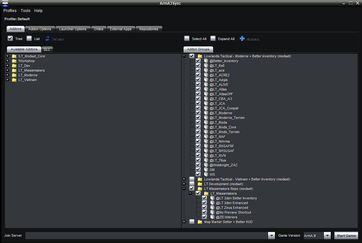
Task: Click the LT_Dev folder icon
Action: pyautogui.click(x=14, y=66)
